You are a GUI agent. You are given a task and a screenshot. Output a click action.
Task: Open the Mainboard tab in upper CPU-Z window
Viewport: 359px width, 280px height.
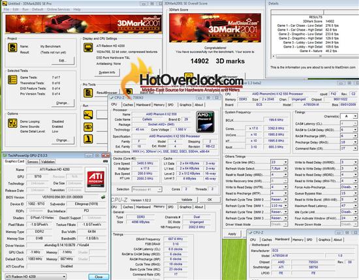click(144, 104)
